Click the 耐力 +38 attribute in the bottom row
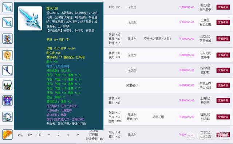 tap(115, 132)
